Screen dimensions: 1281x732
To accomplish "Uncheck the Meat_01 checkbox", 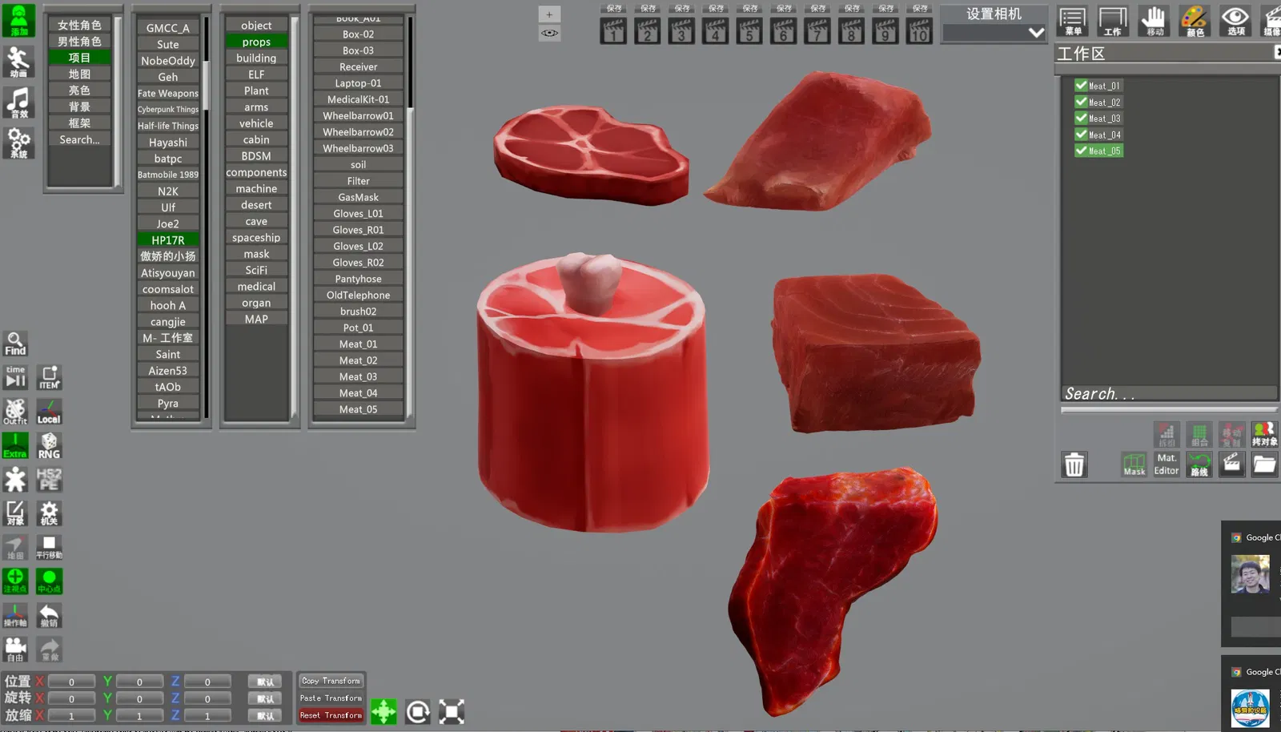I will pos(1081,85).
